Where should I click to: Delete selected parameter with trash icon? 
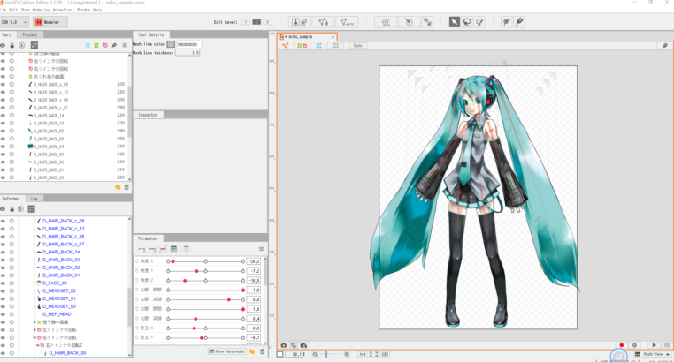262,351
